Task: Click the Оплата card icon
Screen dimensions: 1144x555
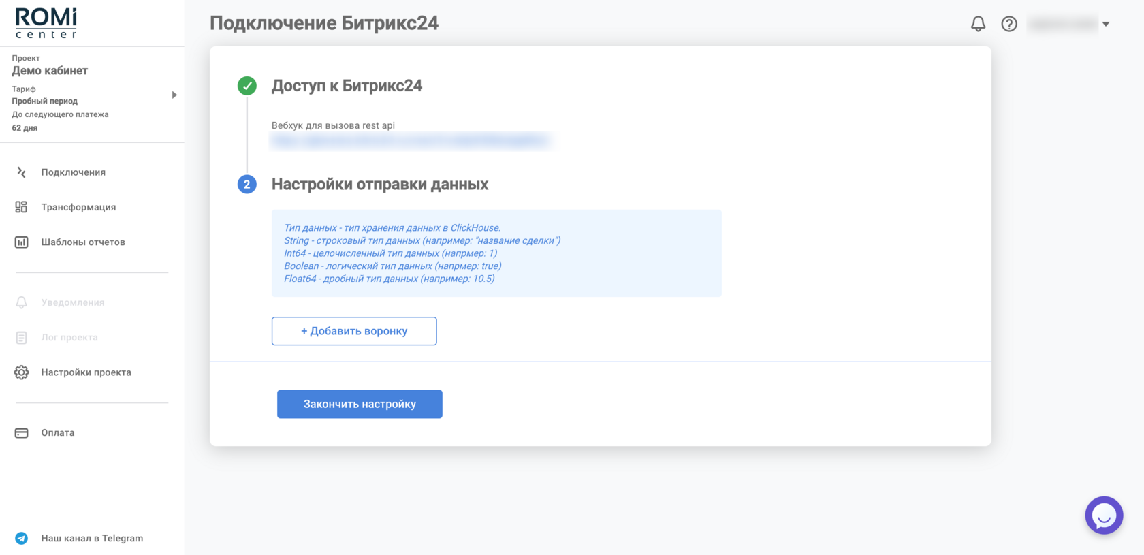Action: (x=21, y=433)
